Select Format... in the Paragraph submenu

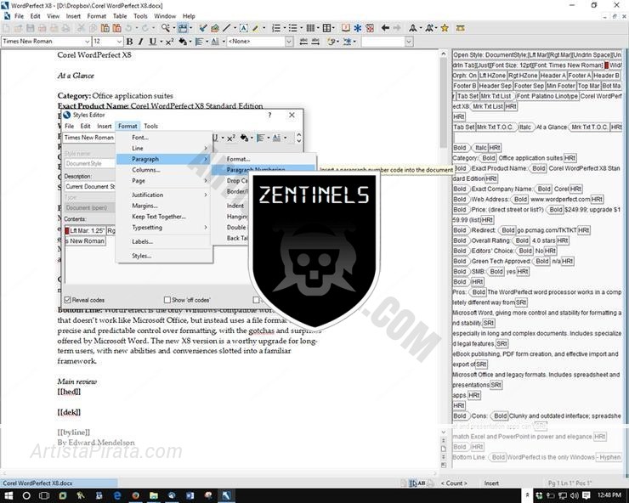click(238, 159)
